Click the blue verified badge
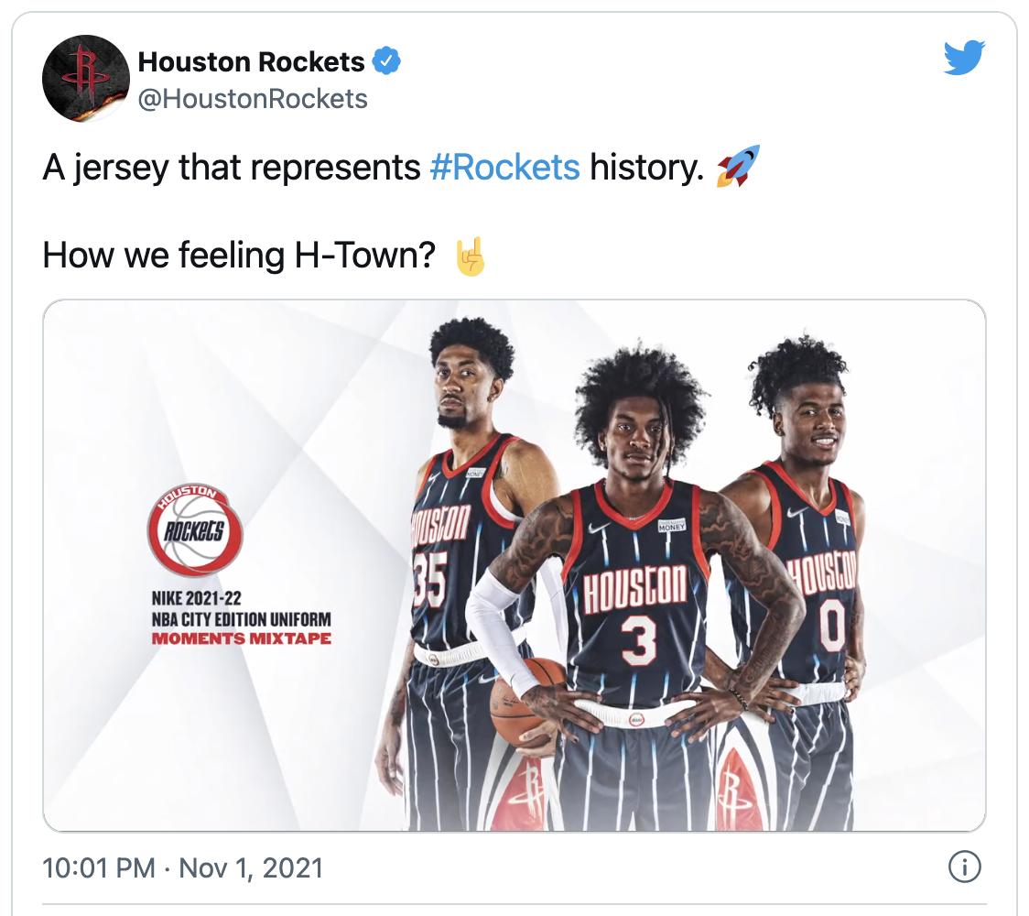This screenshot has height=916, width=1029. 386,61
